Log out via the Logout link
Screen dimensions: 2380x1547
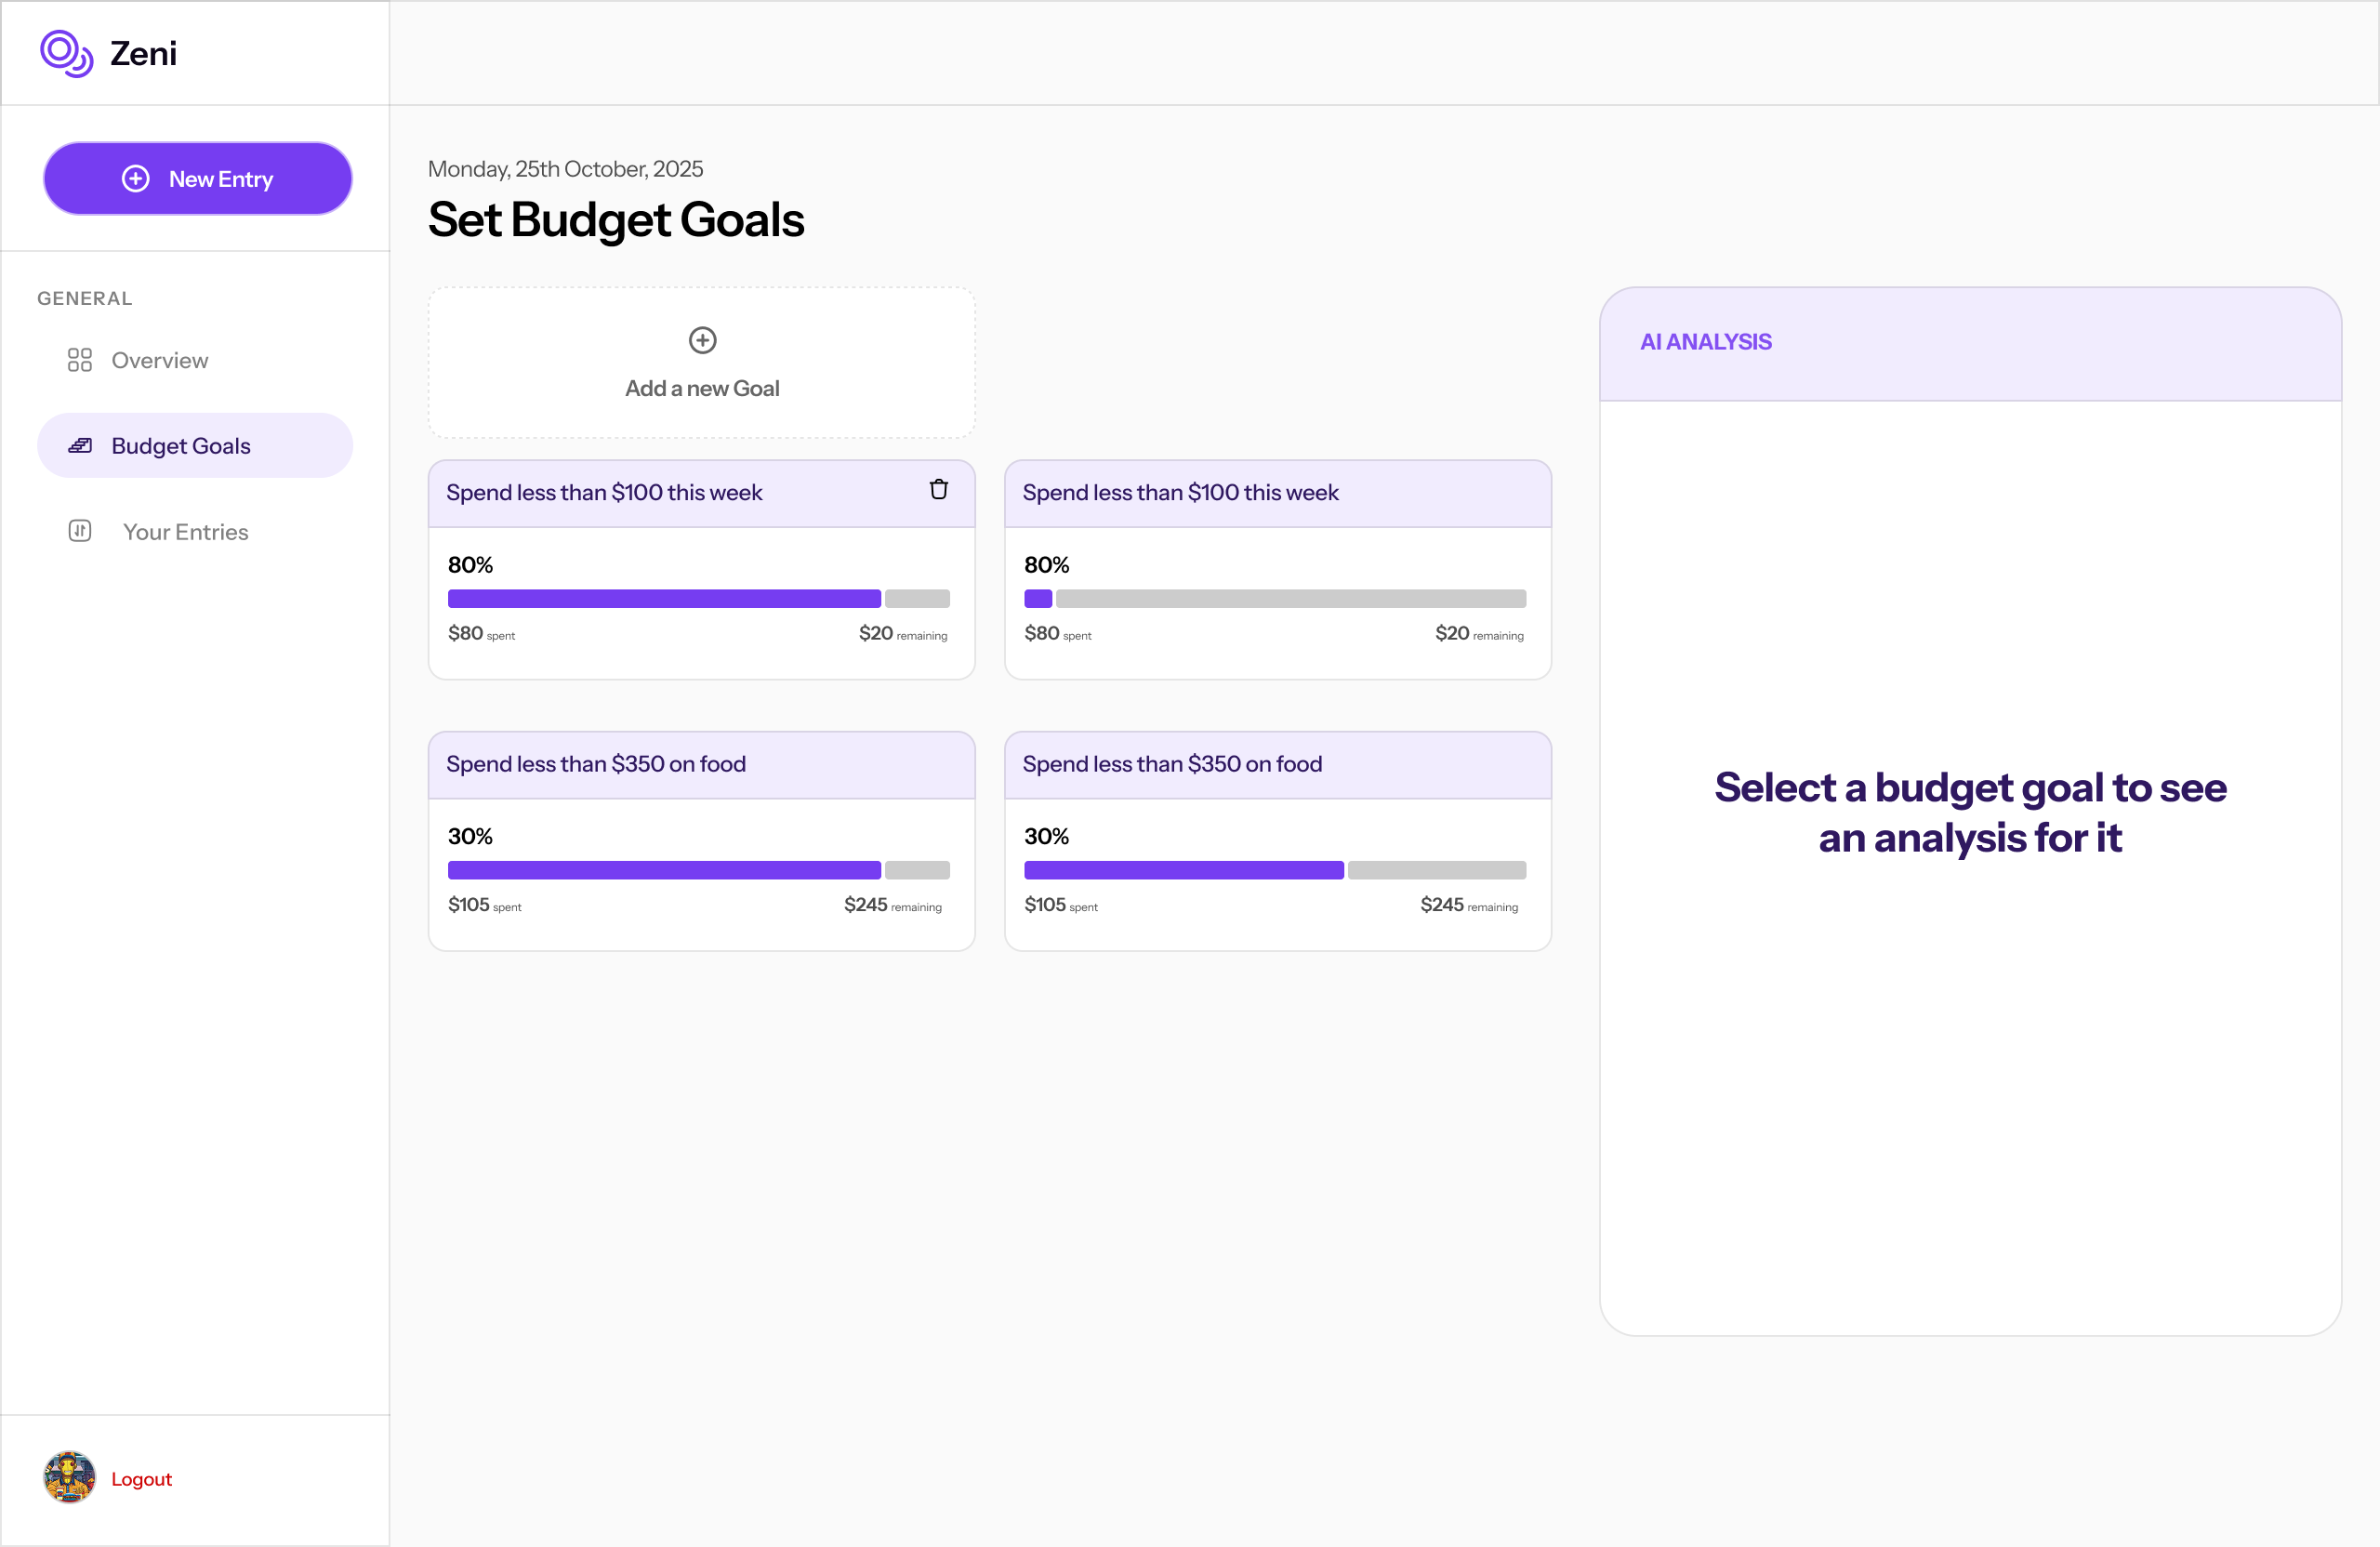[141, 1479]
